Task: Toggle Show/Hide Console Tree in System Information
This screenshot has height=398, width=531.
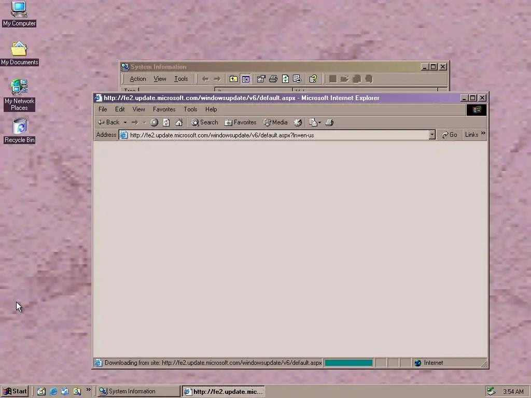Action: (x=245, y=79)
